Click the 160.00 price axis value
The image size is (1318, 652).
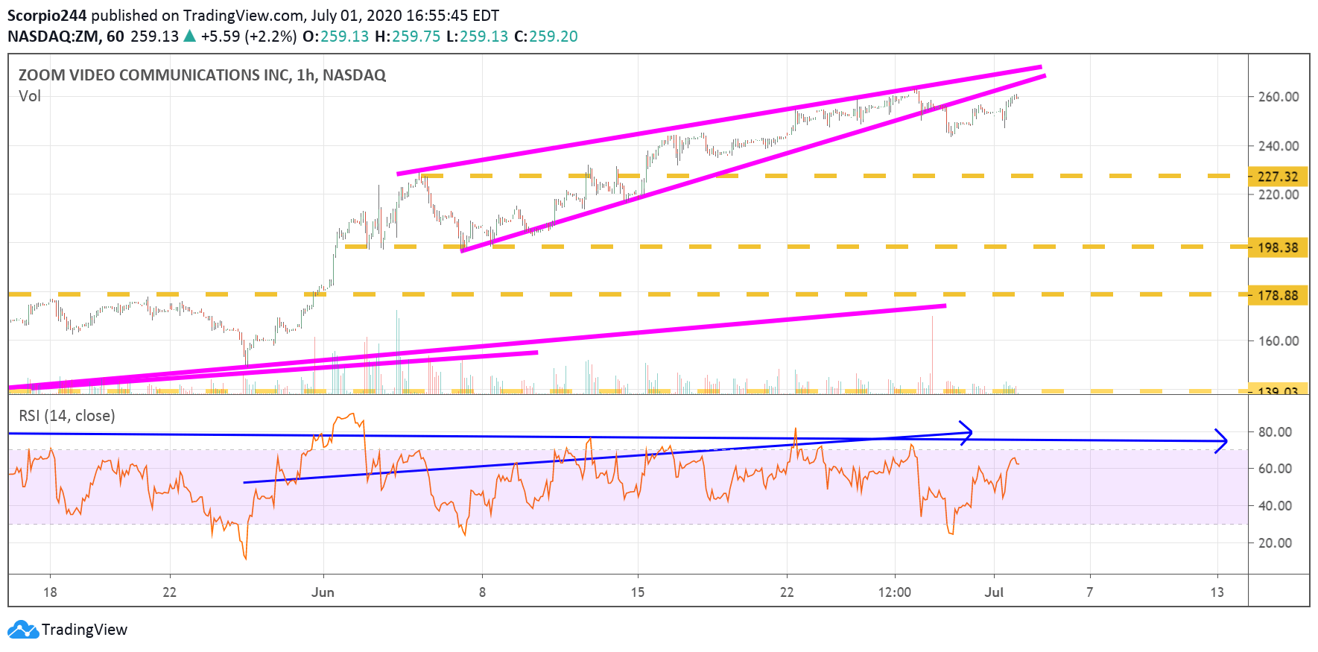[x=1279, y=341]
